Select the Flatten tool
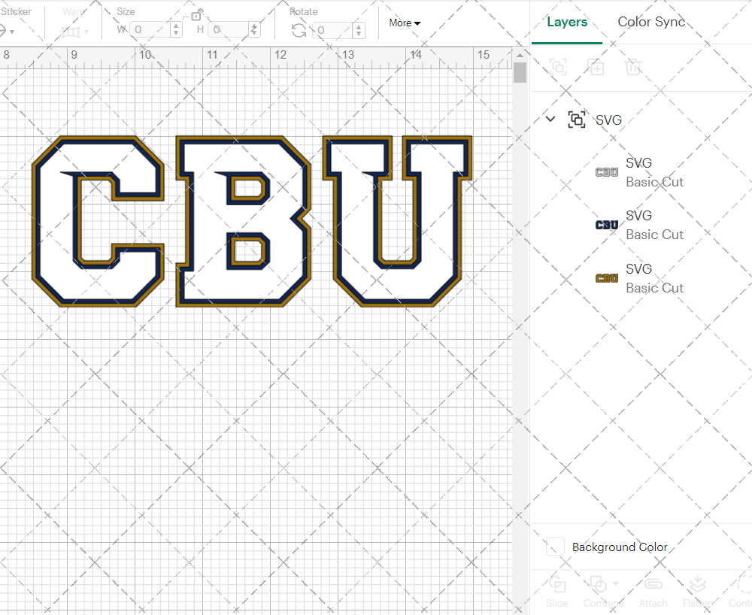 (697, 591)
